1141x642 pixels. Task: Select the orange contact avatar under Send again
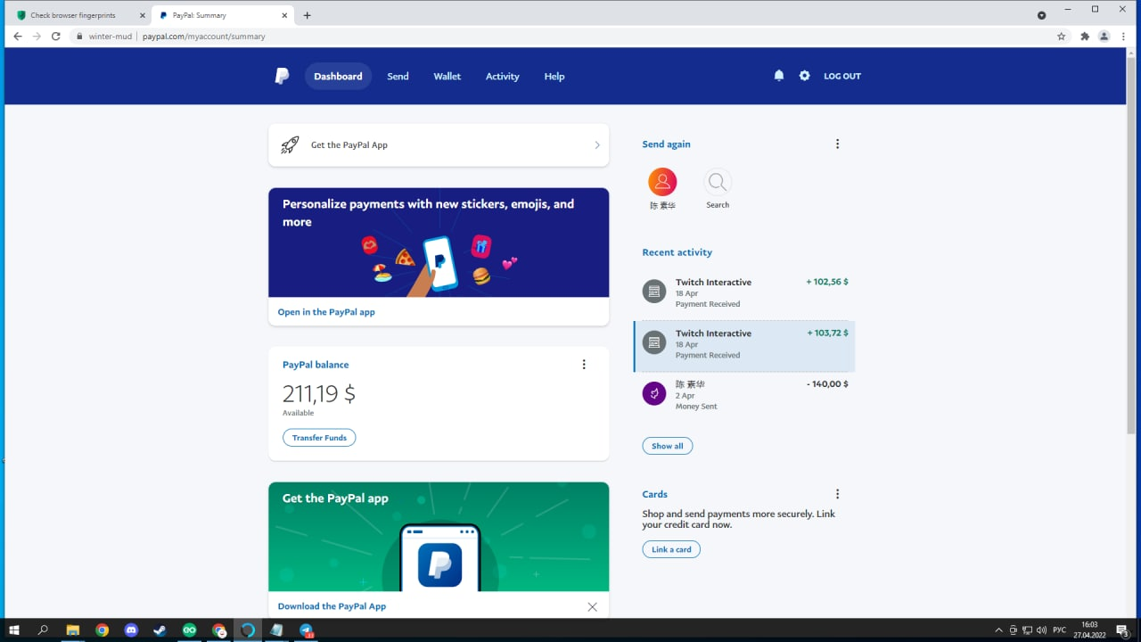click(662, 182)
